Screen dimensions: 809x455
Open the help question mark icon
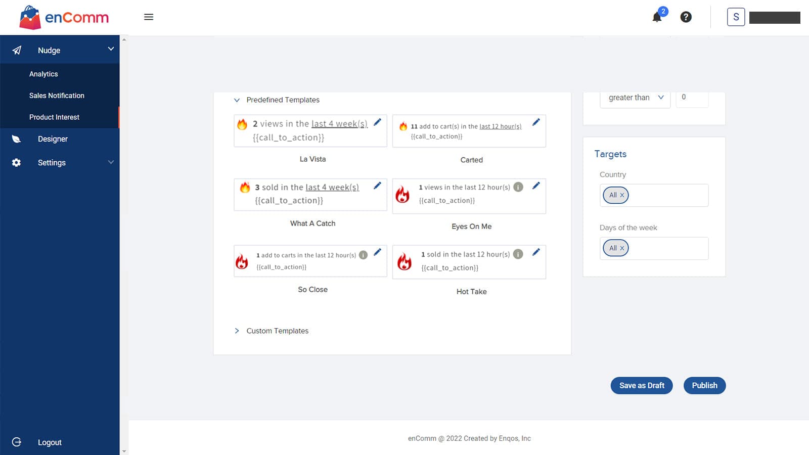(686, 17)
